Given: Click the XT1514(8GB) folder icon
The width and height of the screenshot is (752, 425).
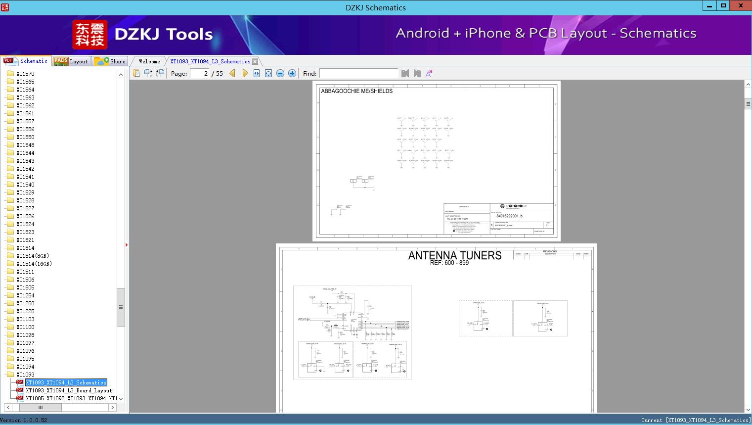Looking at the screenshot, I should pyautogui.click(x=10, y=256).
